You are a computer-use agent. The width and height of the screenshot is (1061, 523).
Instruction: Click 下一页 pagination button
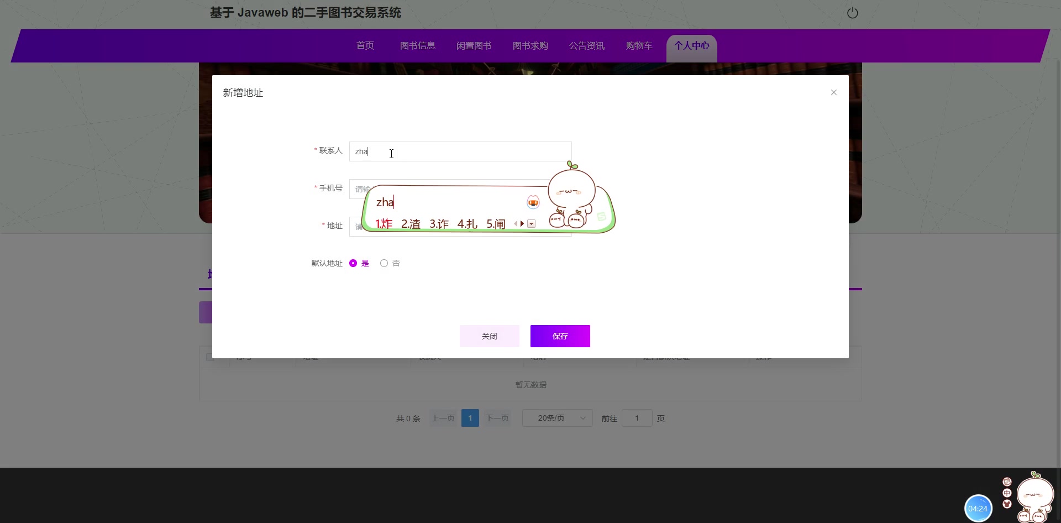click(497, 418)
